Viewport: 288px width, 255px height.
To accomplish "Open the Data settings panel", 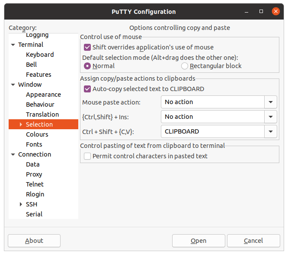I will tap(33, 164).
